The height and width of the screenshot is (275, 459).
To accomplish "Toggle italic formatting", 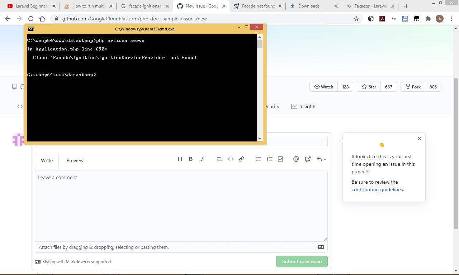I will tap(202, 159).
